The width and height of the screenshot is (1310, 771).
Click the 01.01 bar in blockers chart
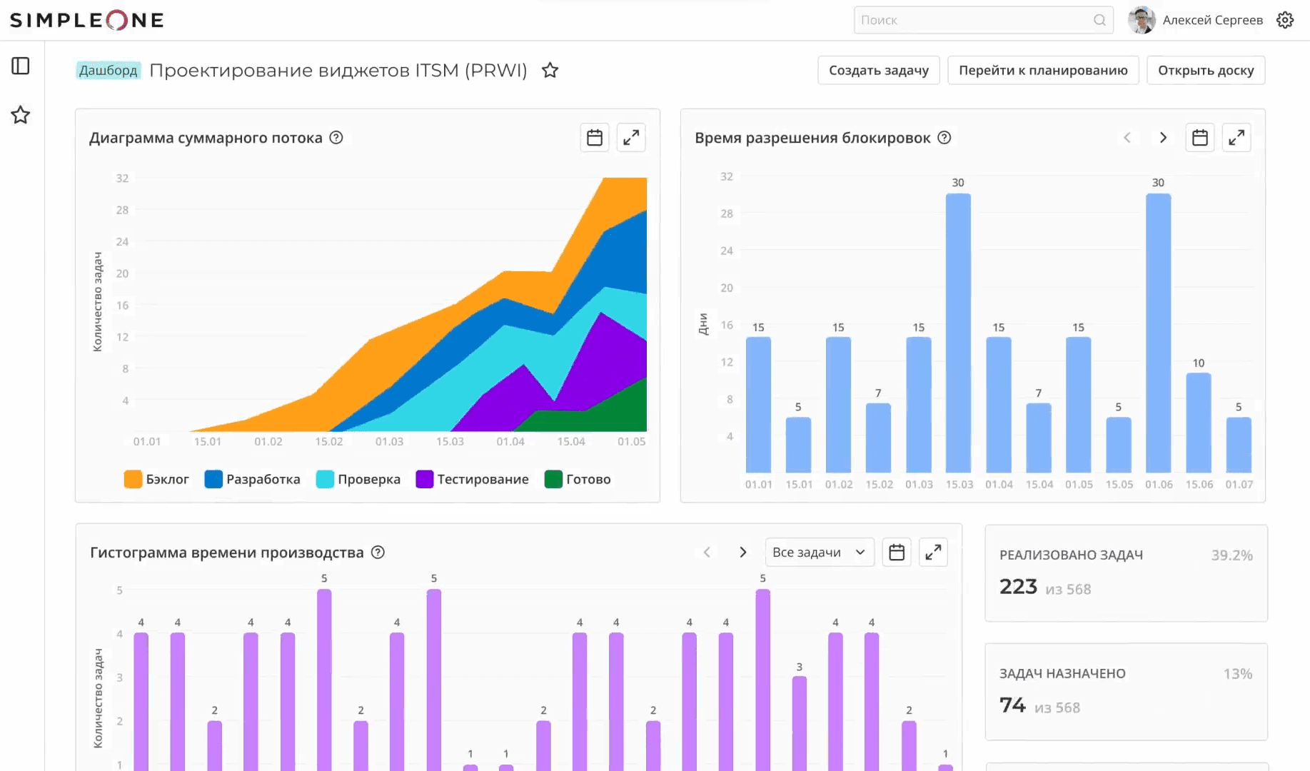(758, 405)
